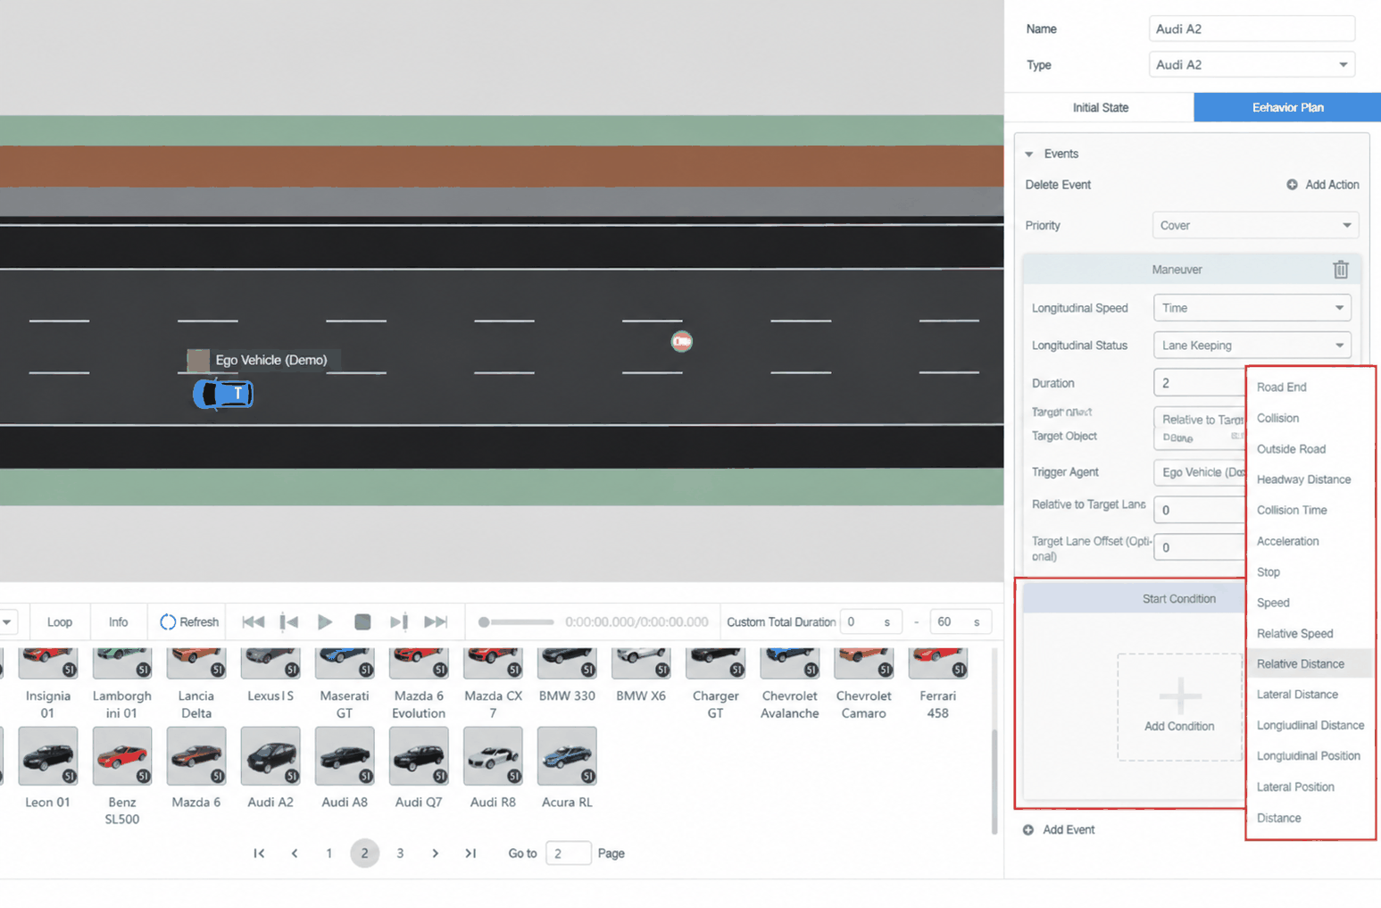Choose Speed condition from list
This screenshot has height=908, width=1381.
click(1272, 603)
